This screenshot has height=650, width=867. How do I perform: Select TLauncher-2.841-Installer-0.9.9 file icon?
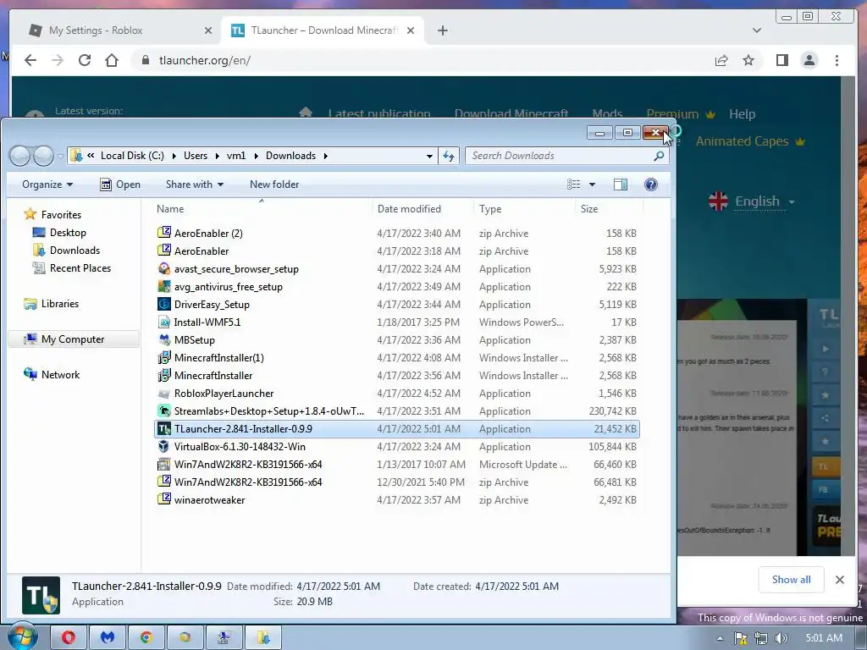coord(164,428)
